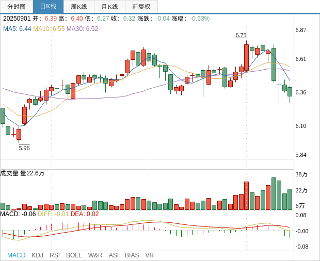Switch to the BIAS indicator
This screenshot has width=320, height=261.
pyautogui.click(x=132, y=255)
